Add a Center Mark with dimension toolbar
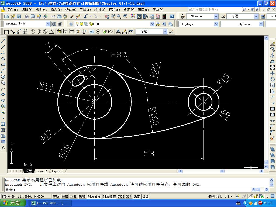Viewport: 276px width, 207px height. click(x=98, y=32)
